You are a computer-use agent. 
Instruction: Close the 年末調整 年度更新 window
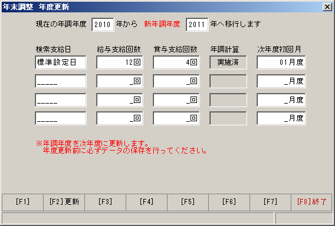[x=327, y=7]
